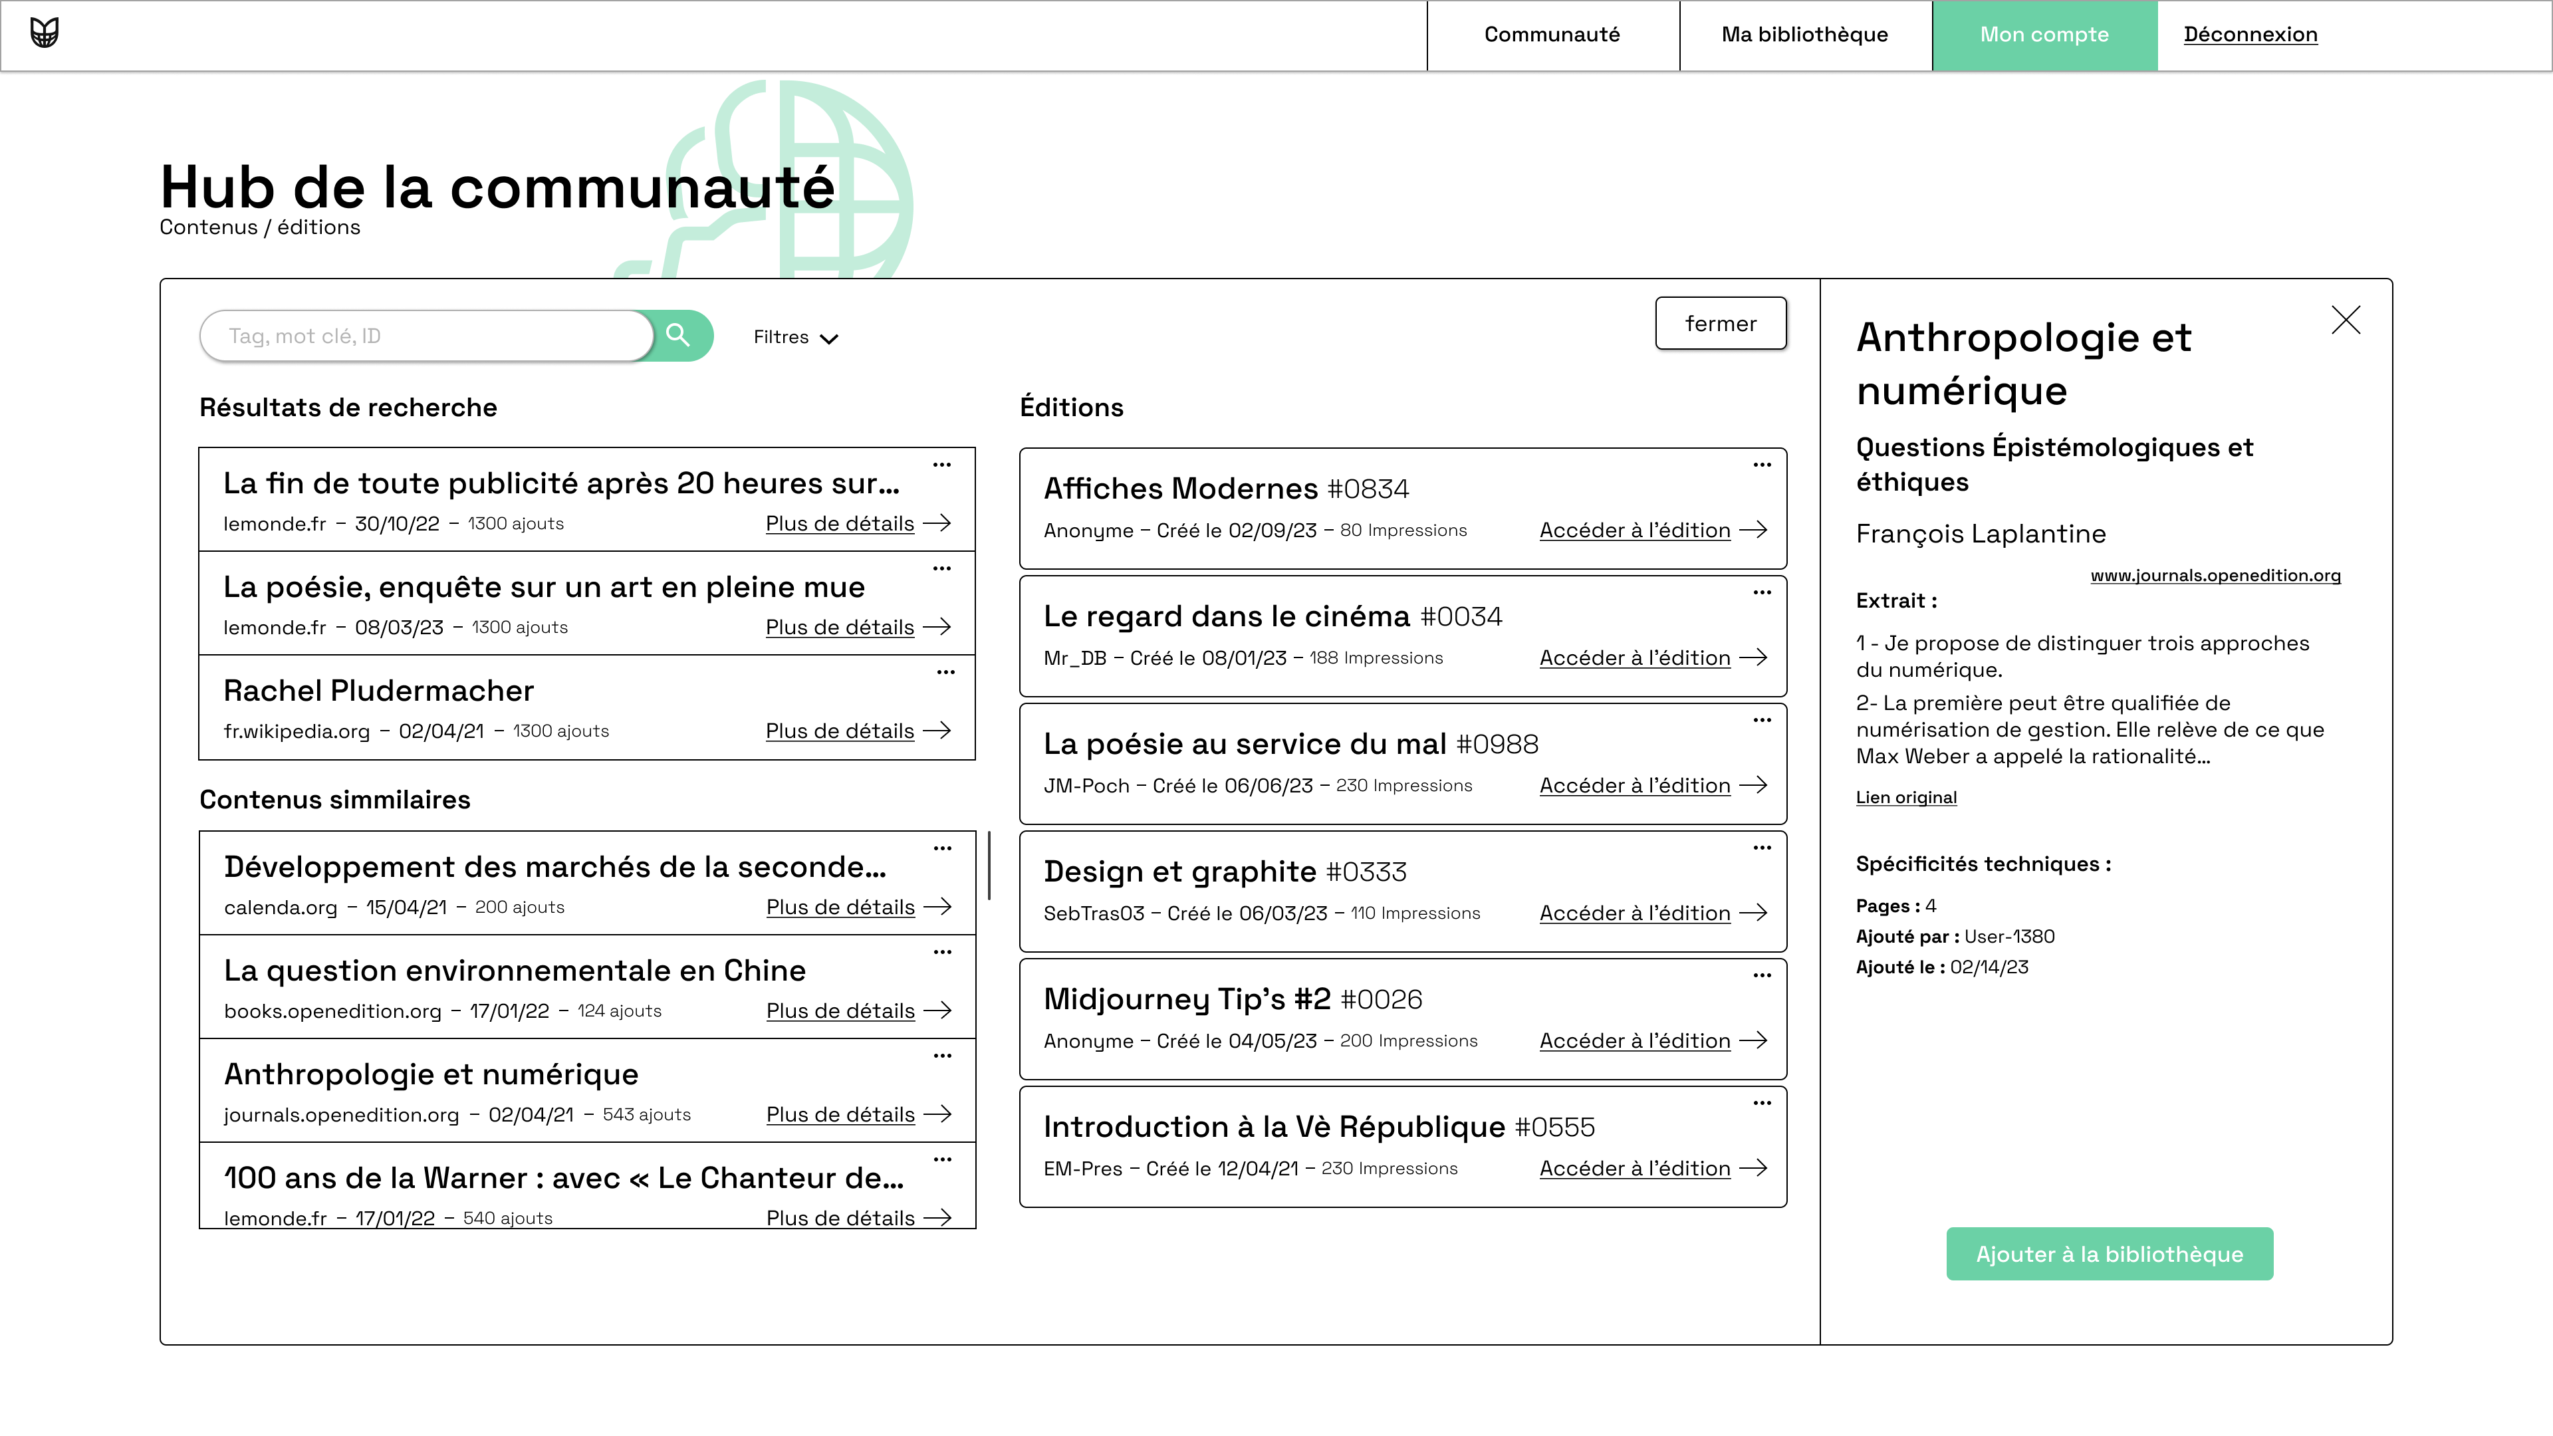This screenshot has height=1436, width=2553.
Task: Select the title La poésie, enquête sur un art en pleine mue
Action: (543, 586)
